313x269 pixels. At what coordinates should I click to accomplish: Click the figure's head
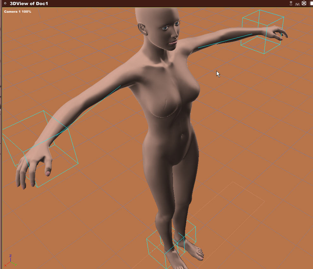(x=158, y=28)
